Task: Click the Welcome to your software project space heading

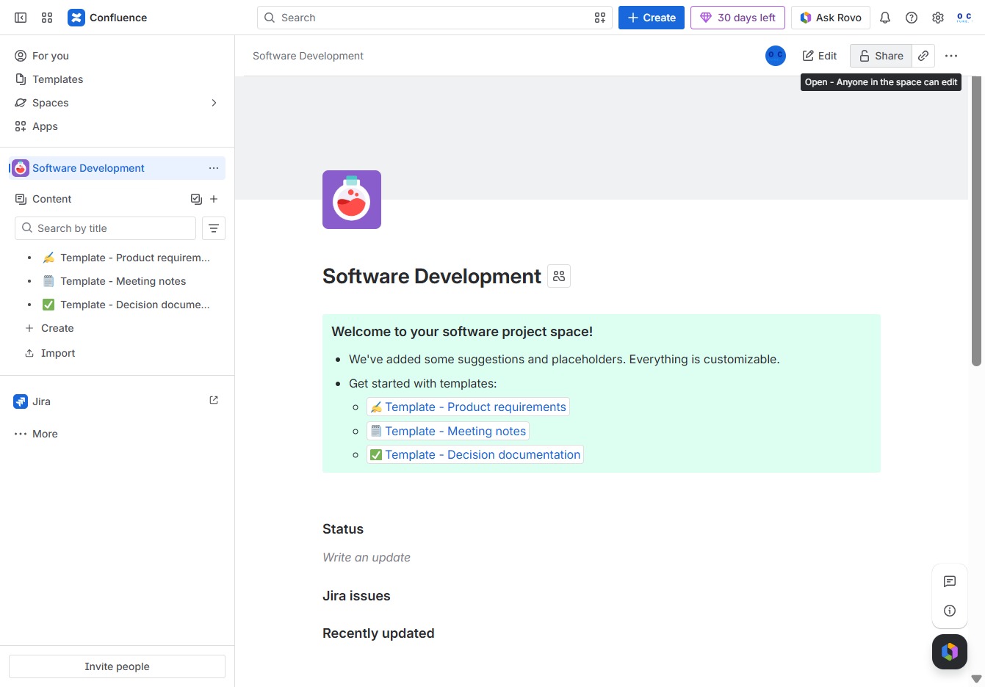Action: click(x=462, y=332)
